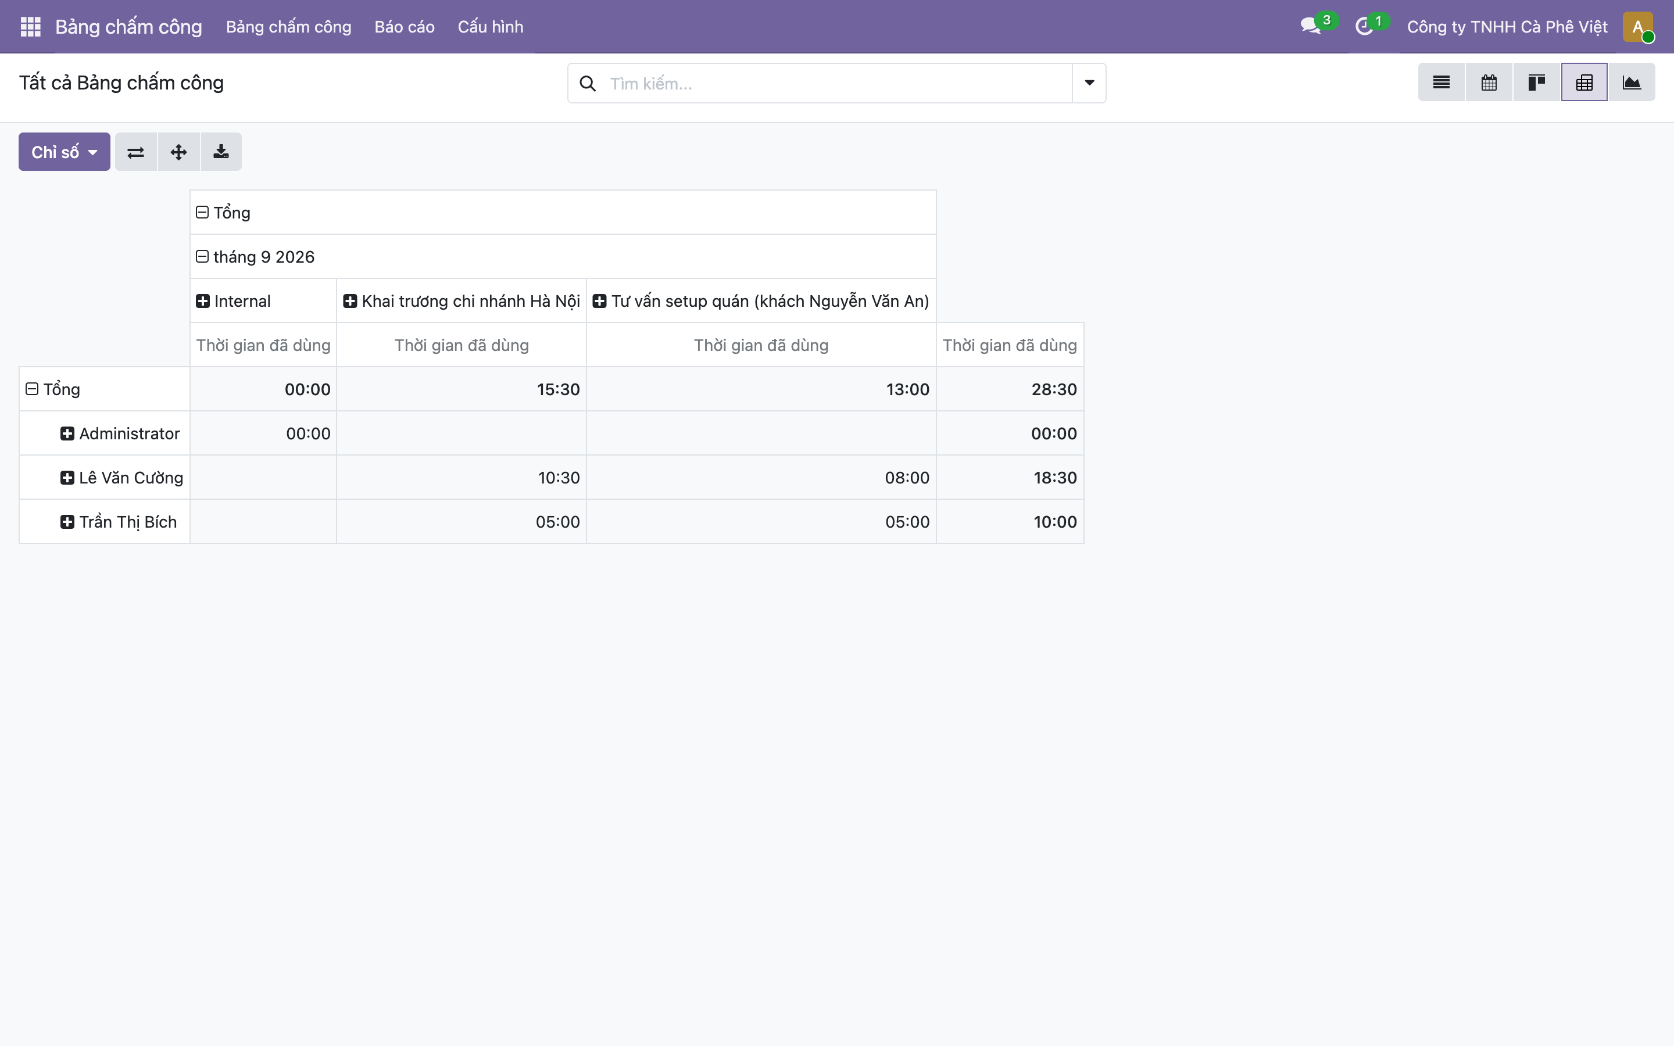Download the pivot table as spreadsheet
Image resolution: width=1674 pixels, height=1046 pixels.
click(221, 152)
